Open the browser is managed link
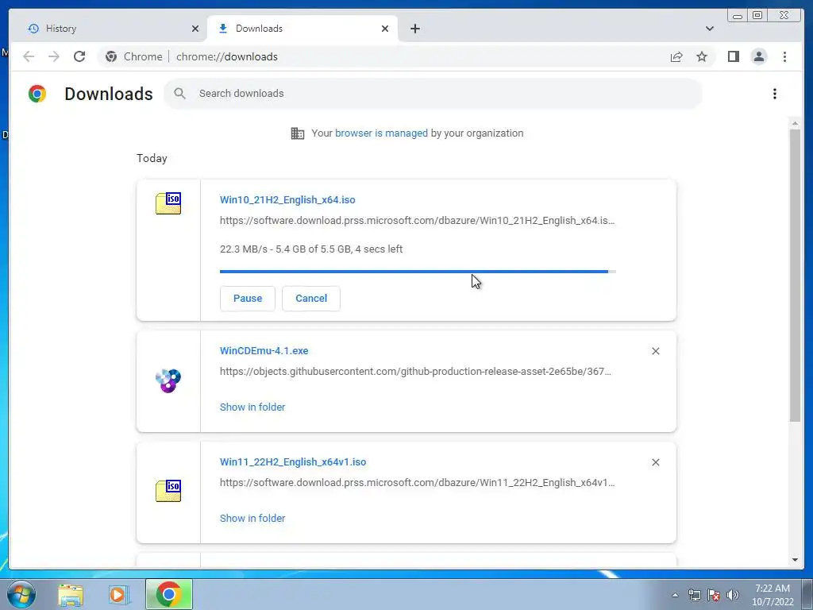Image resolution: width=813 pixels, height=610 pixels. pyautogui.click(x=381, y=133)
